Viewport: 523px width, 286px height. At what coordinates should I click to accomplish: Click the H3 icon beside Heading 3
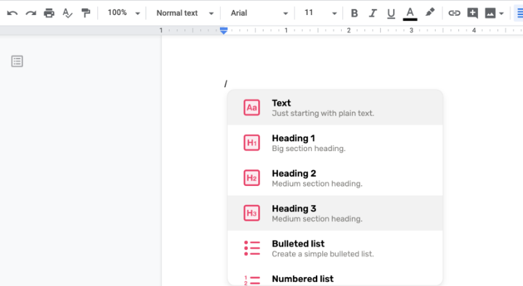[x=251, y=213]
